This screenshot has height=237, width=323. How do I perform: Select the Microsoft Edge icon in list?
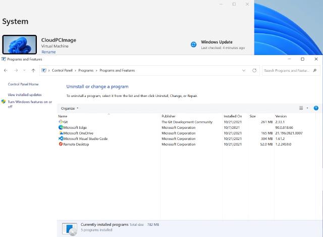61,127
